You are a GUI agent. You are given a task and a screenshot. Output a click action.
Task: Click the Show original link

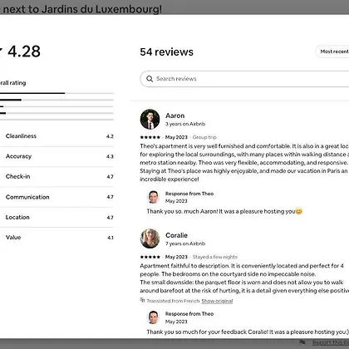[x=217, y=301]
